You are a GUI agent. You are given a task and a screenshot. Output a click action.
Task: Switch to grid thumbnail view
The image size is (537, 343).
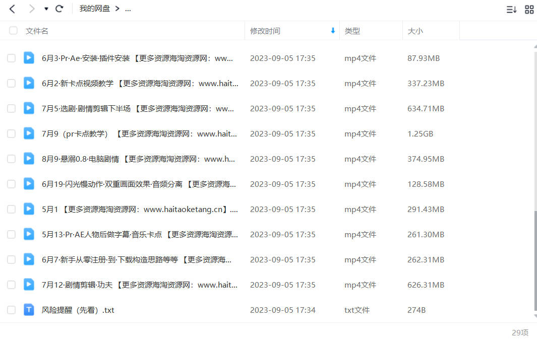[x=529, y=10]
